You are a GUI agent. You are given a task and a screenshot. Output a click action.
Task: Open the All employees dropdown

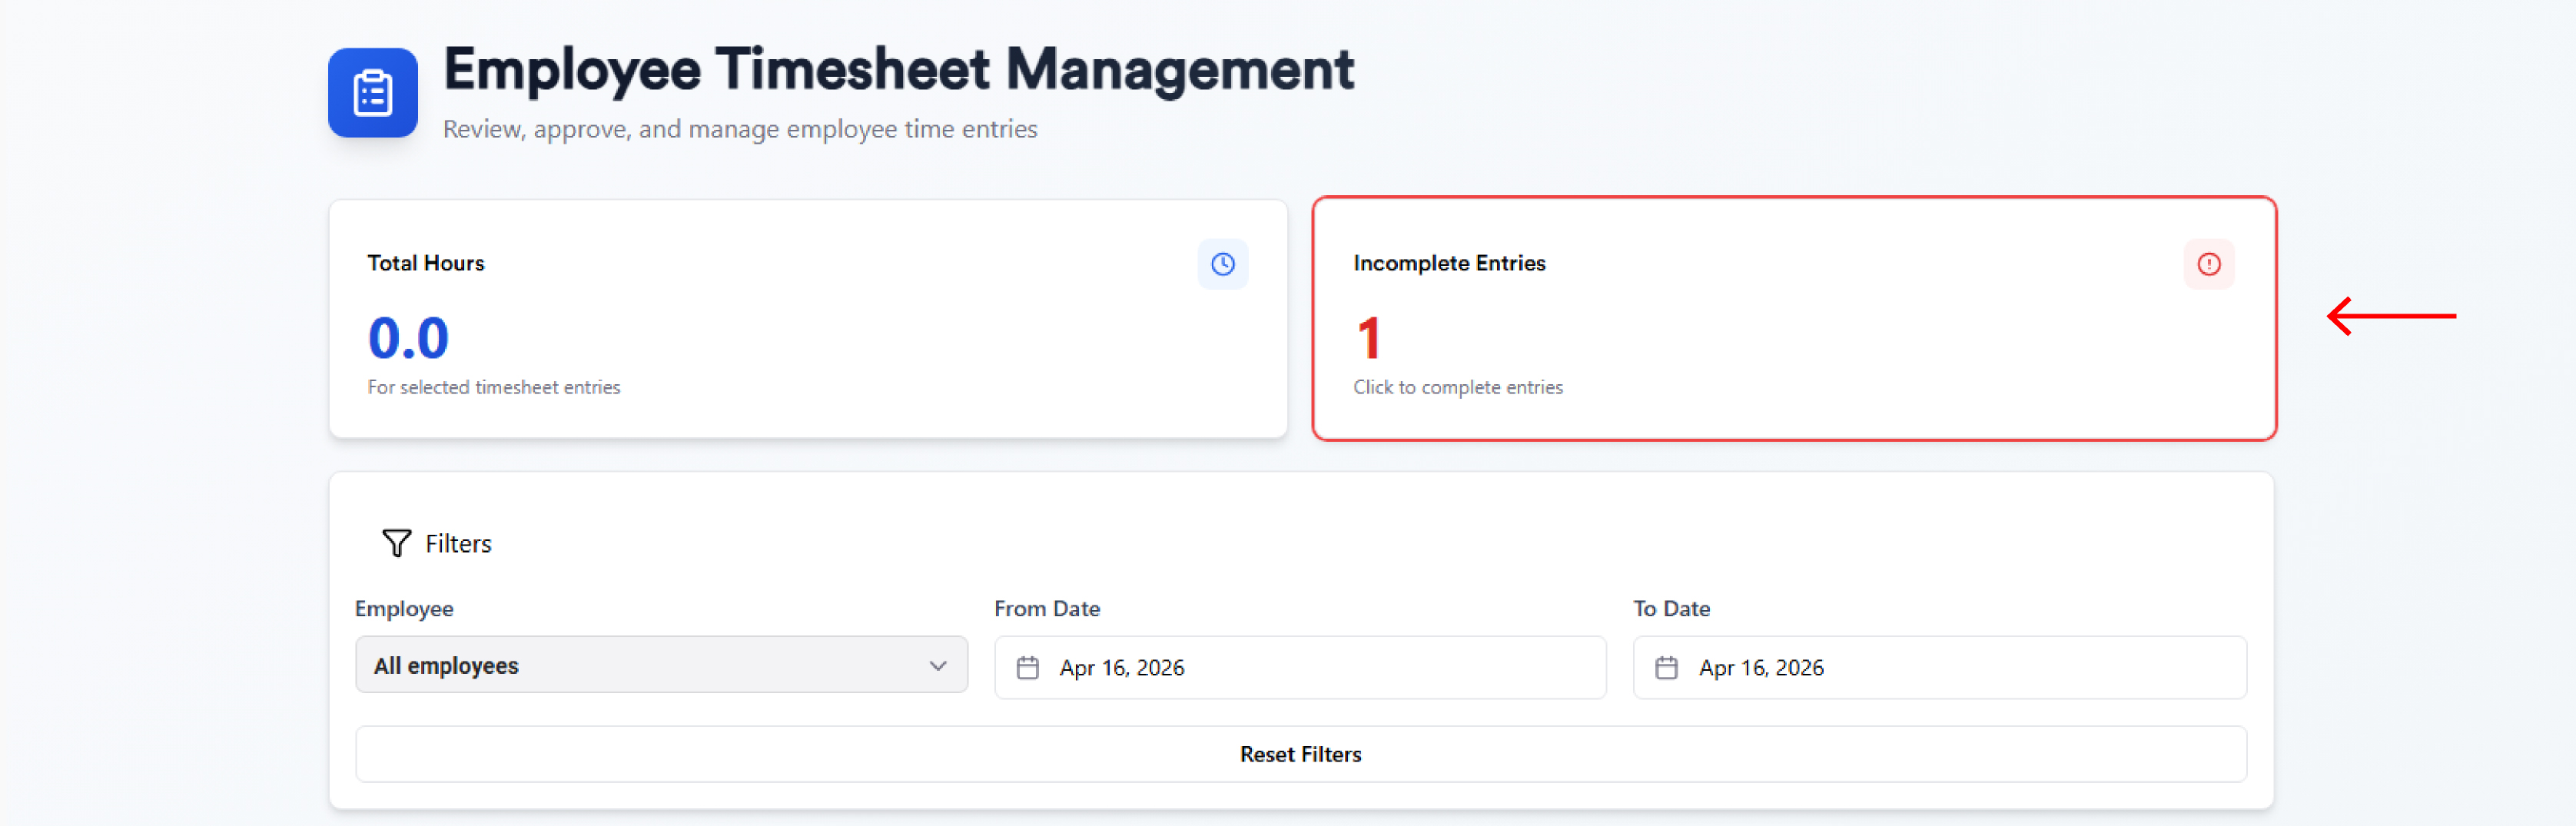tap(661, 665)
